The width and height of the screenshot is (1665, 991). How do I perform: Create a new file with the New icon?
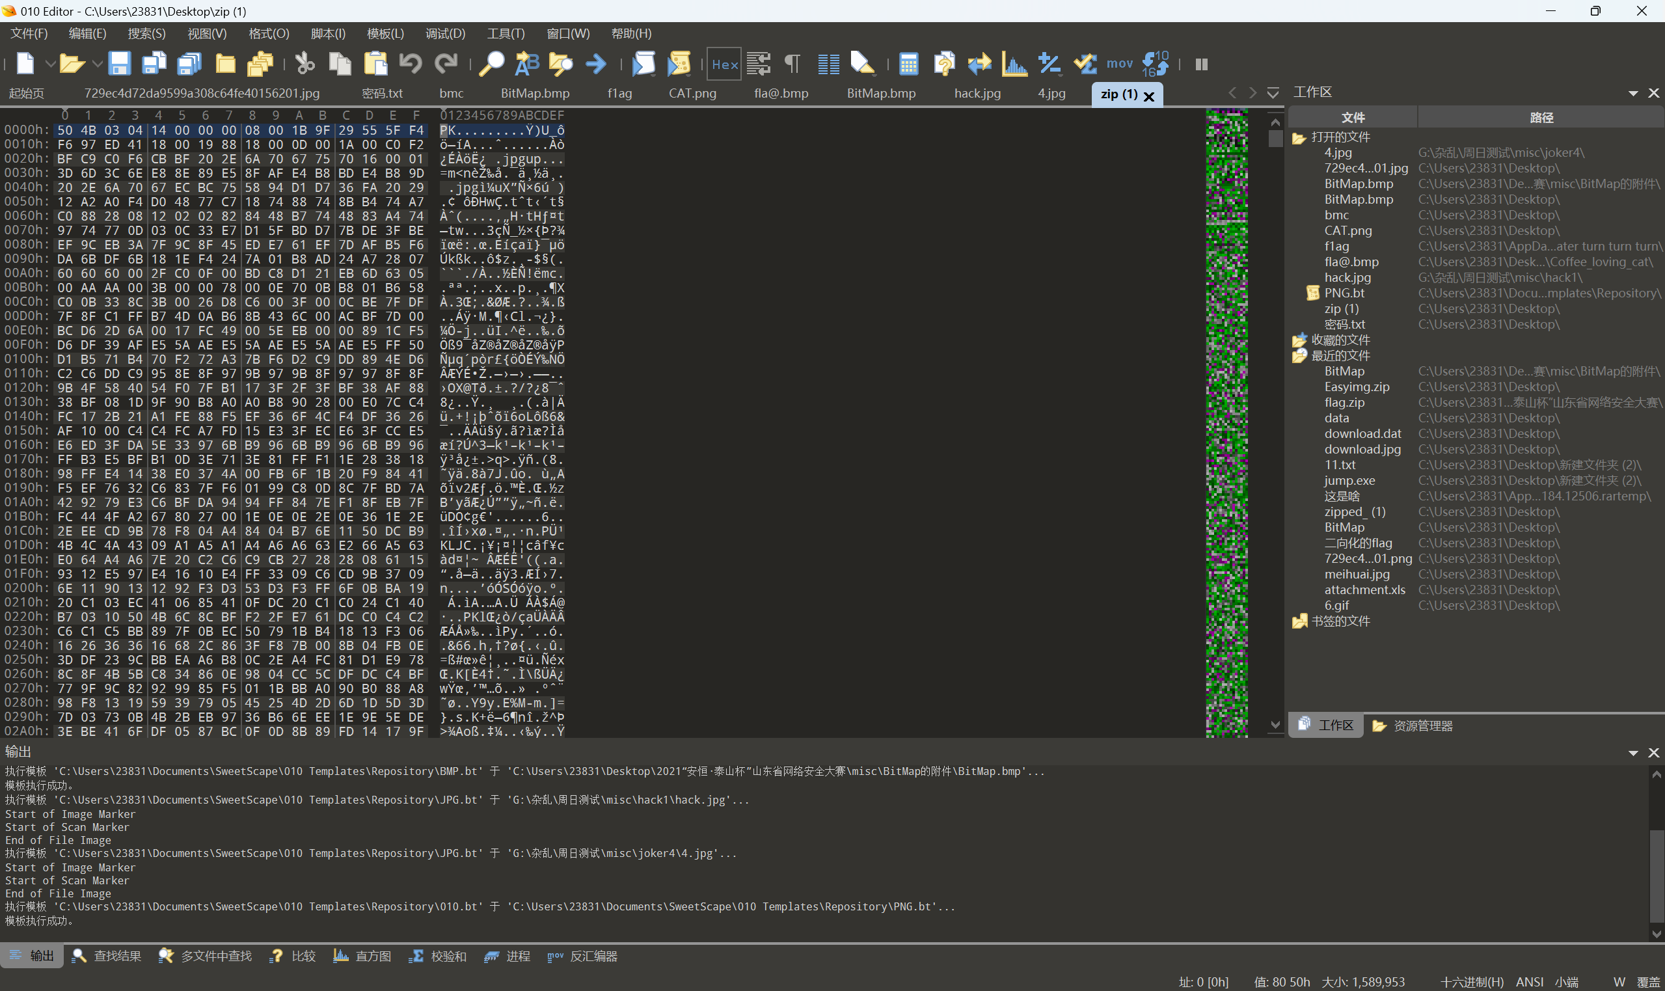(x=25, y=64)
